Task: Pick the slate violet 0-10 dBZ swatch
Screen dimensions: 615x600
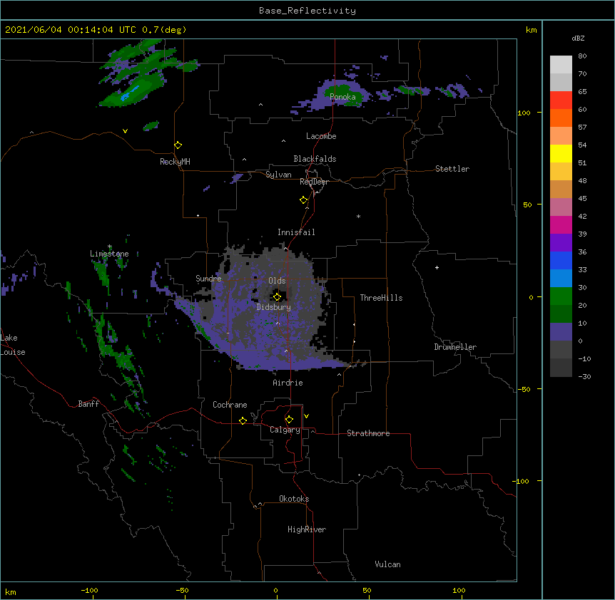Action: click(561, 332)
